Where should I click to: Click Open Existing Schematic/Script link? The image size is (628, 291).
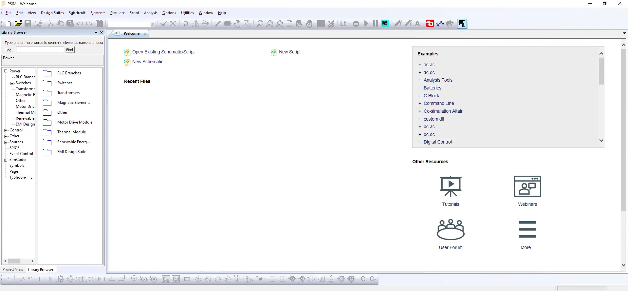(163, 52)
